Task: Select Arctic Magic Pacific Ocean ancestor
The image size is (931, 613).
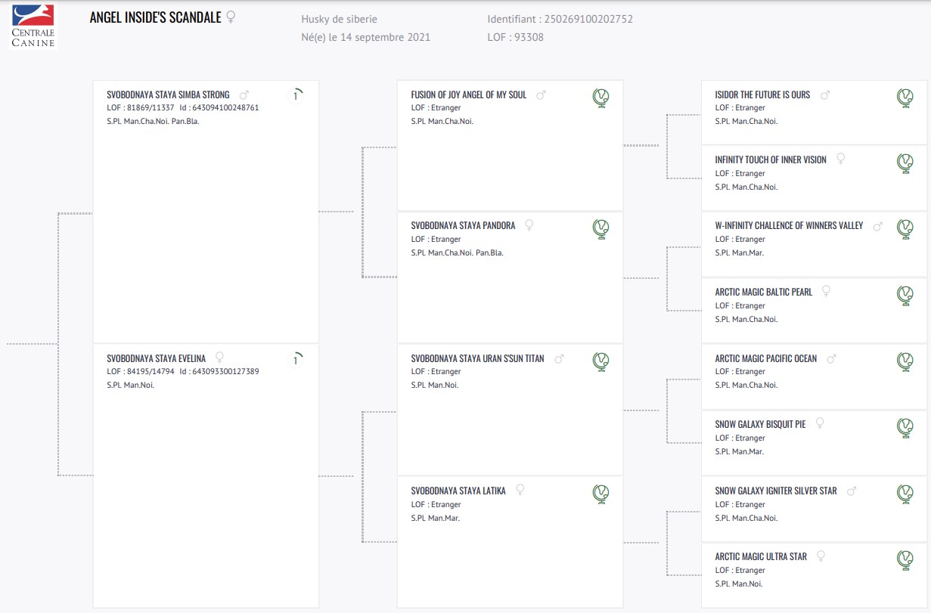Action: coord(765,358)
